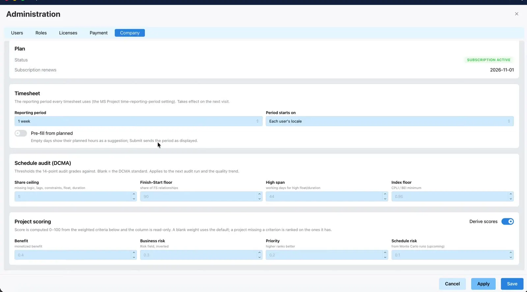This screenshot has height=292, width=527.
Task: Focus the Share ceiling input field
Action: (x=73, y=196)
